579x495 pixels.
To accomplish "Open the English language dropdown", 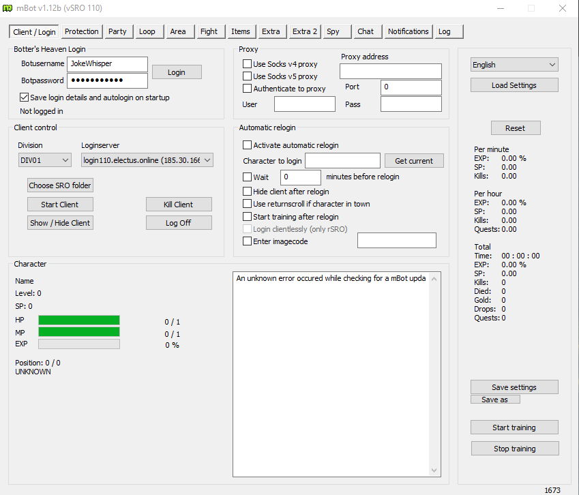I will point(514,65).
